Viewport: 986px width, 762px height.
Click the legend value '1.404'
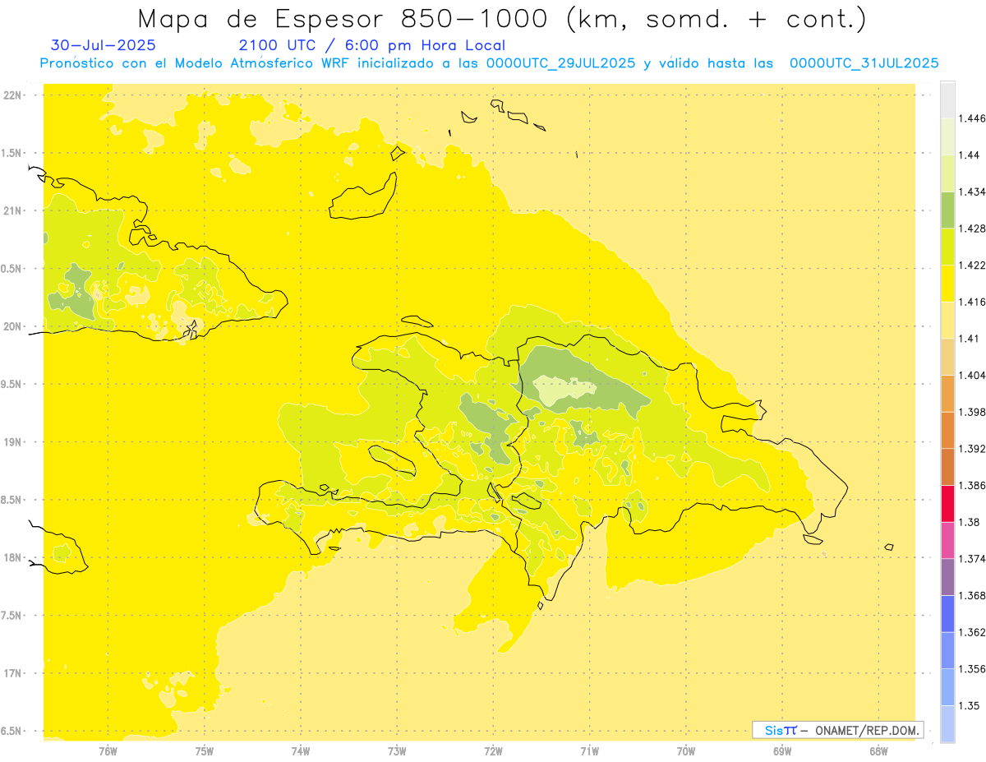point(971,376)
